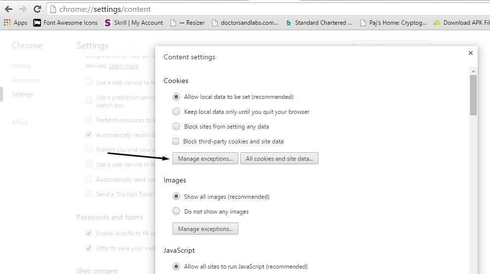Open the Skrill My Account bookmark
This screenshot has width=490, height=274.
click(x=134, y=23)
